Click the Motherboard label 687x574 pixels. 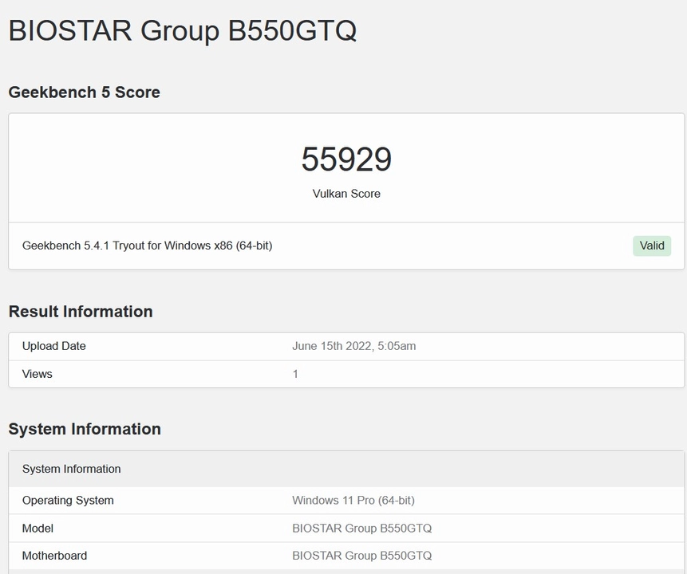55,556
